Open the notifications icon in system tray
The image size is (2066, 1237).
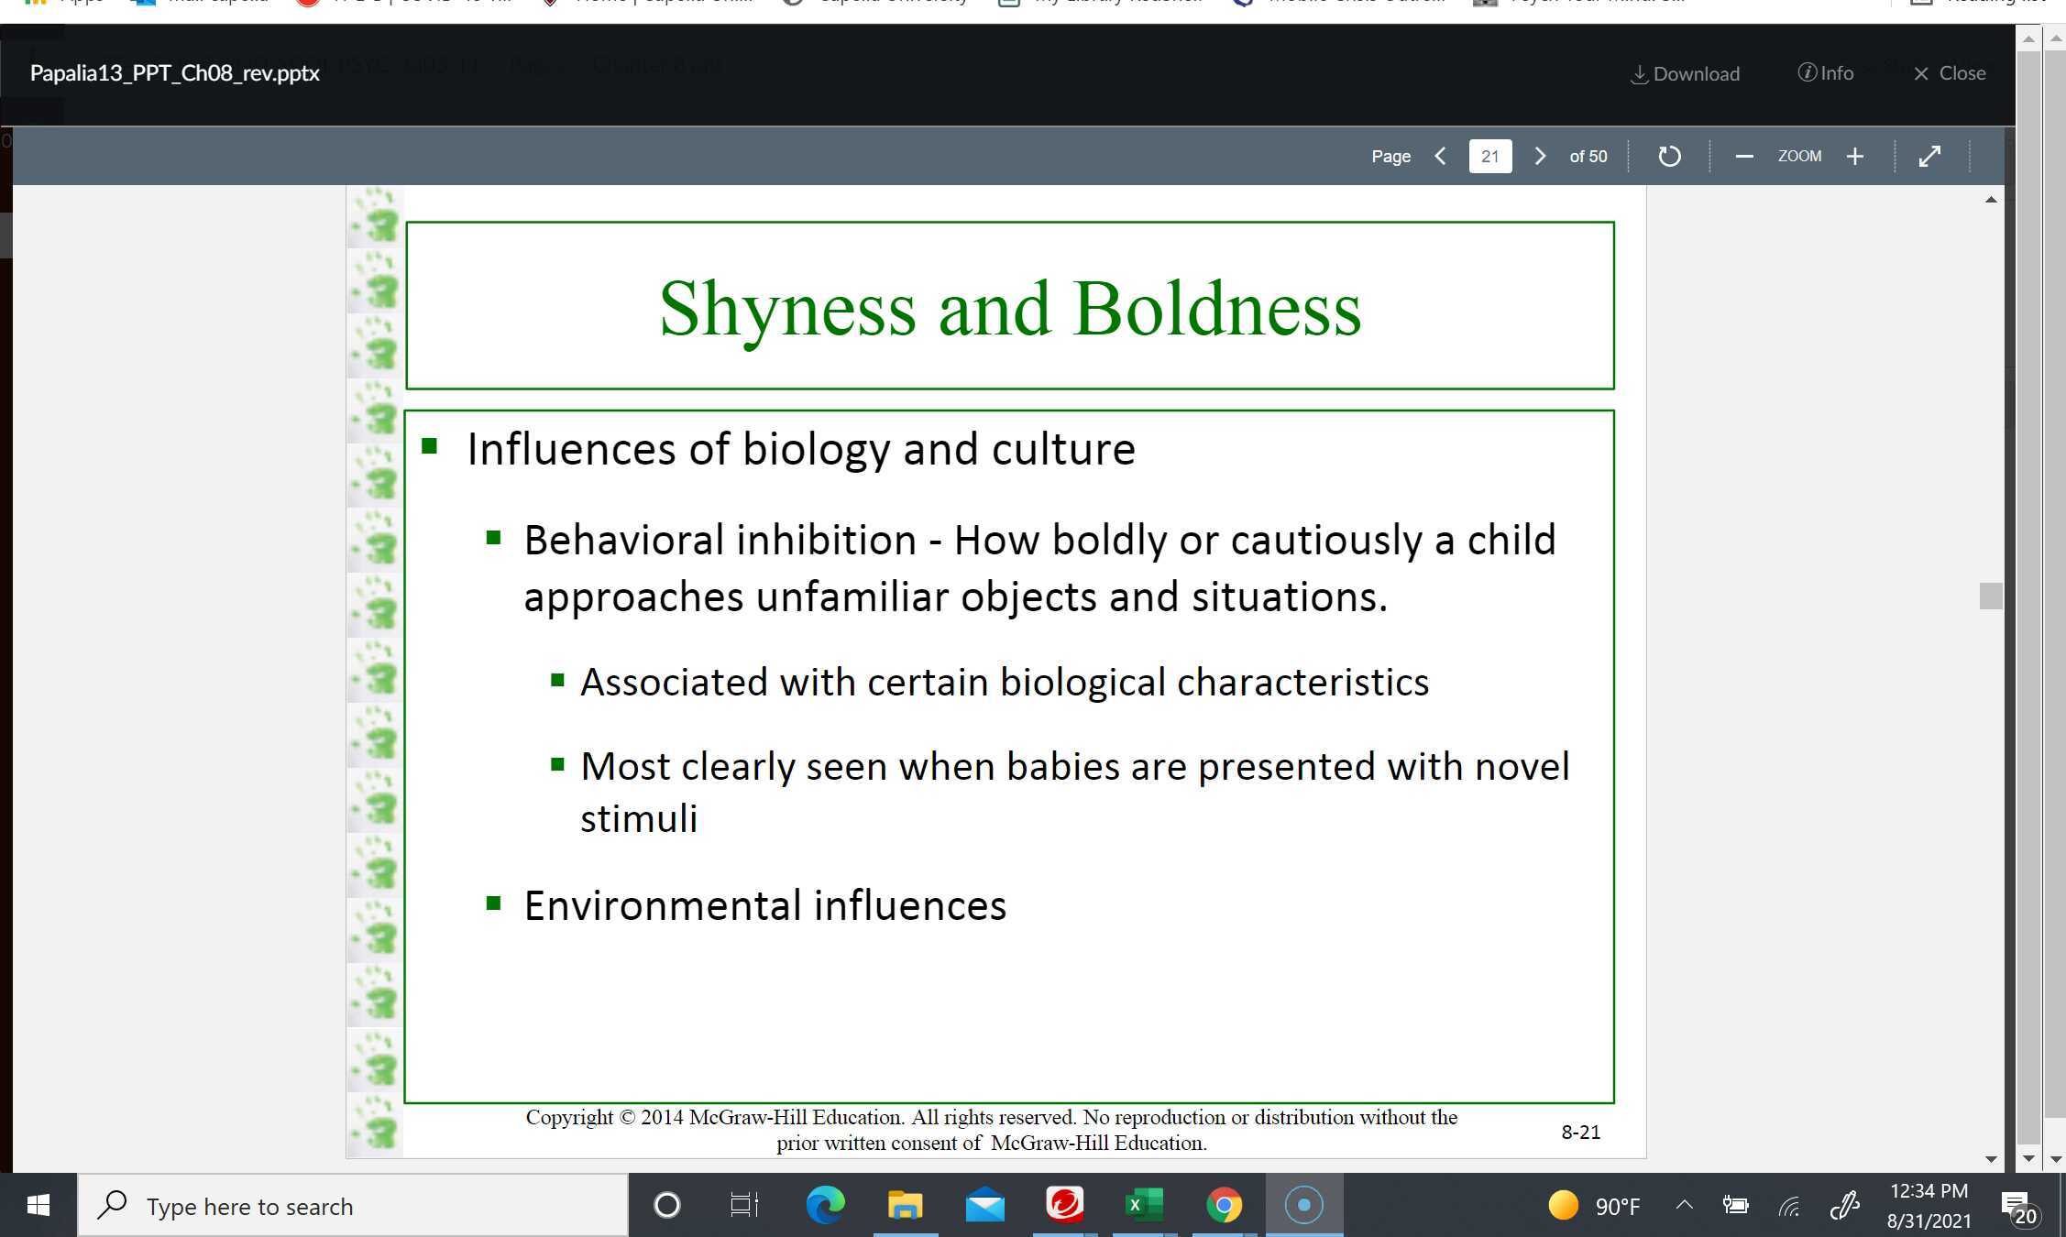tap(2016, 1205)
